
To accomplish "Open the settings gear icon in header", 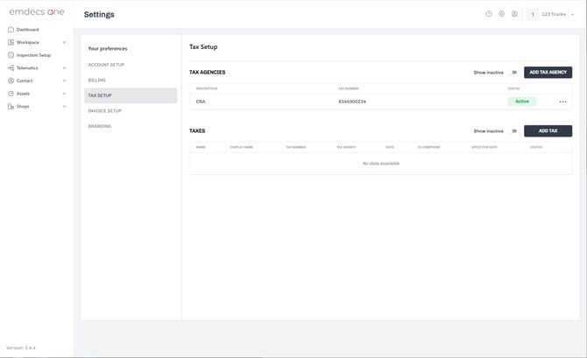I will (x=502, y=14).
